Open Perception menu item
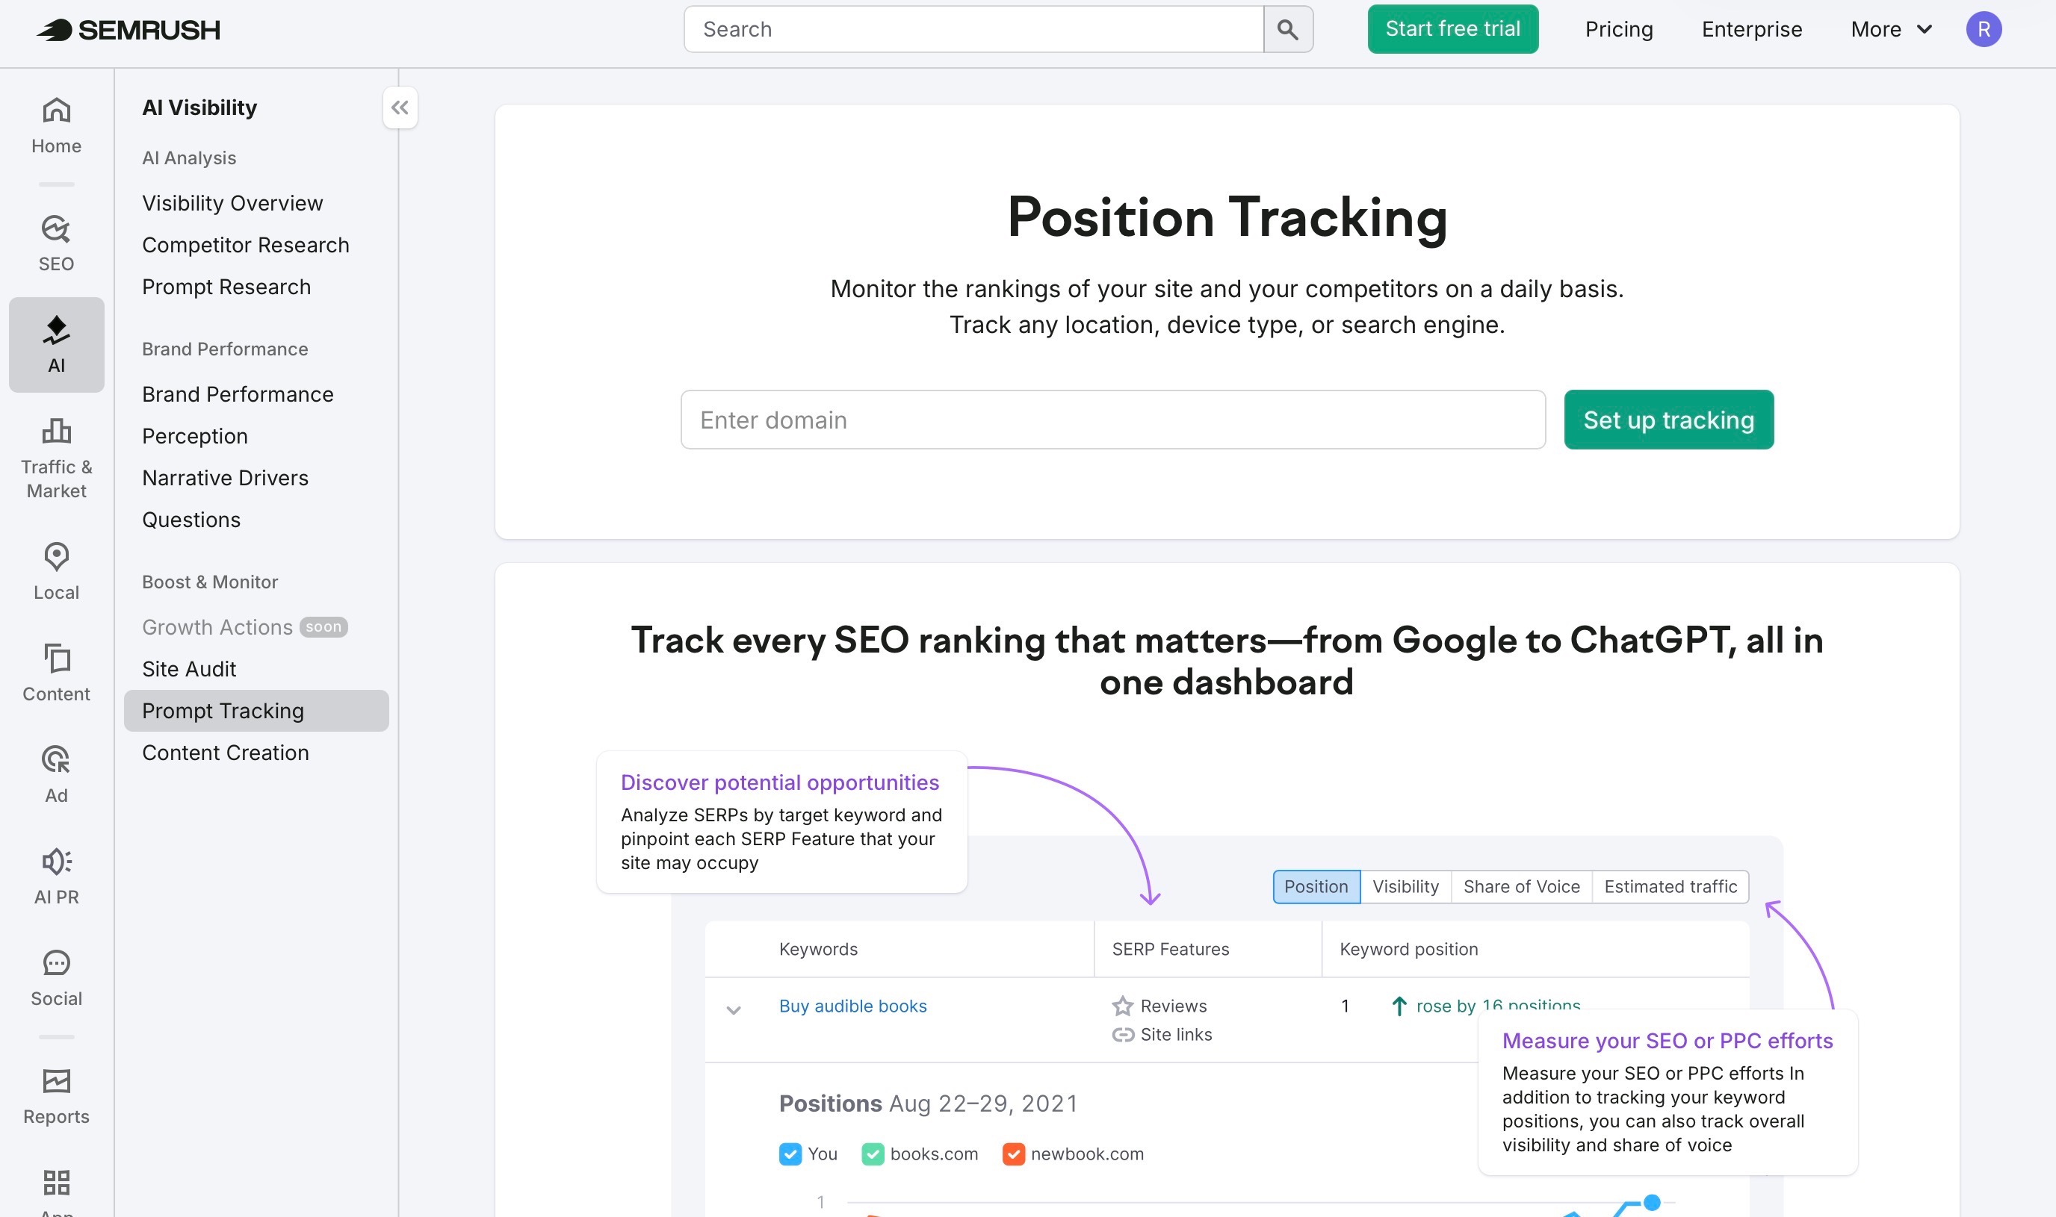Screen dimensions: 2056x1217 click(194, 435)
